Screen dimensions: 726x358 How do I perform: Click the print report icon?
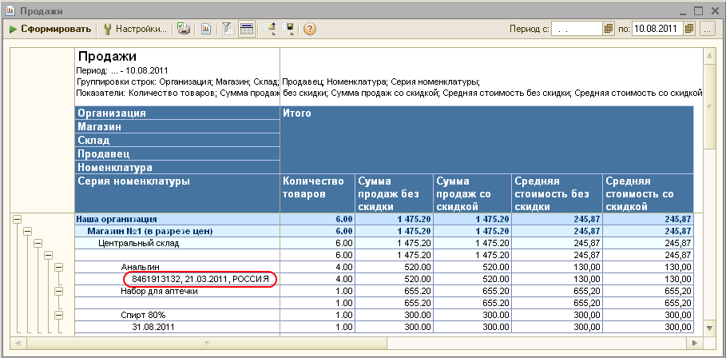[x=184, y=30]
